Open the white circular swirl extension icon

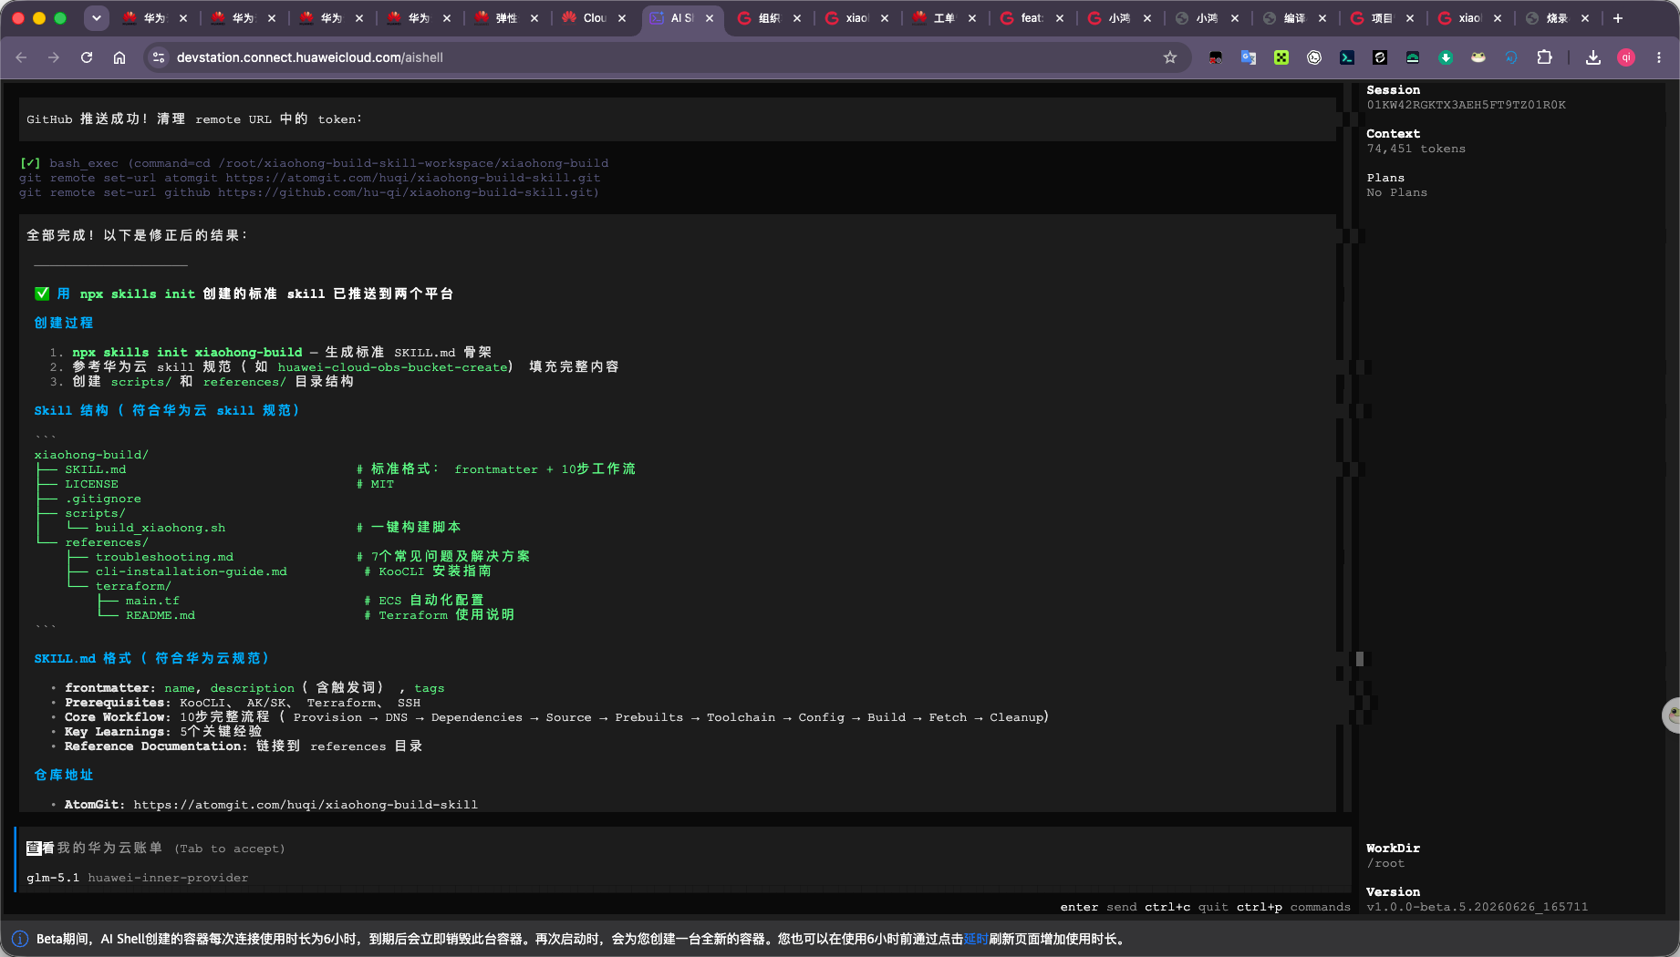[1314, 57]
